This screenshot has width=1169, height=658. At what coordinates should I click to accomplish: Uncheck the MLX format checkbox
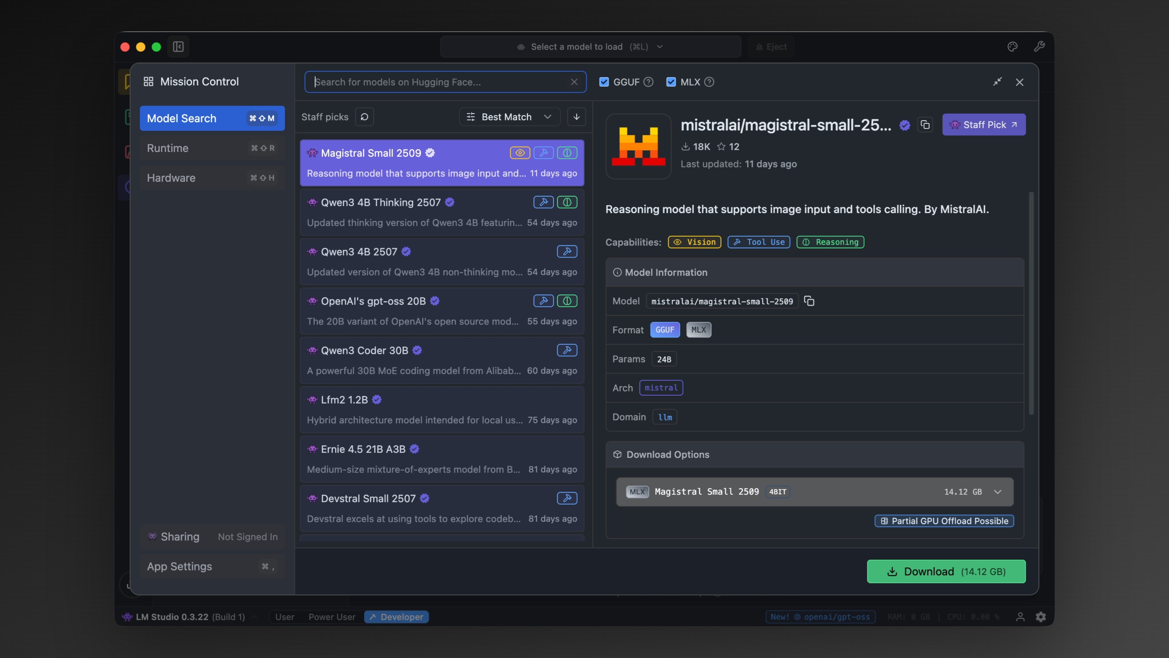[671, 82]
